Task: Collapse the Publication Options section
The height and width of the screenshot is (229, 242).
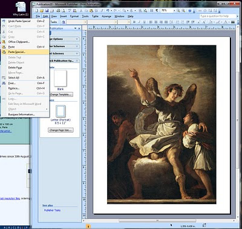Action: [65, 61]
